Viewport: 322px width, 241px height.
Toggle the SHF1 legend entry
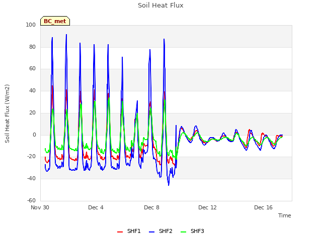pyautogui.click(x=129, y=231)
